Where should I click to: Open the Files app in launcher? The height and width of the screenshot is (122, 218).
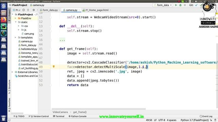coord(4,13)
